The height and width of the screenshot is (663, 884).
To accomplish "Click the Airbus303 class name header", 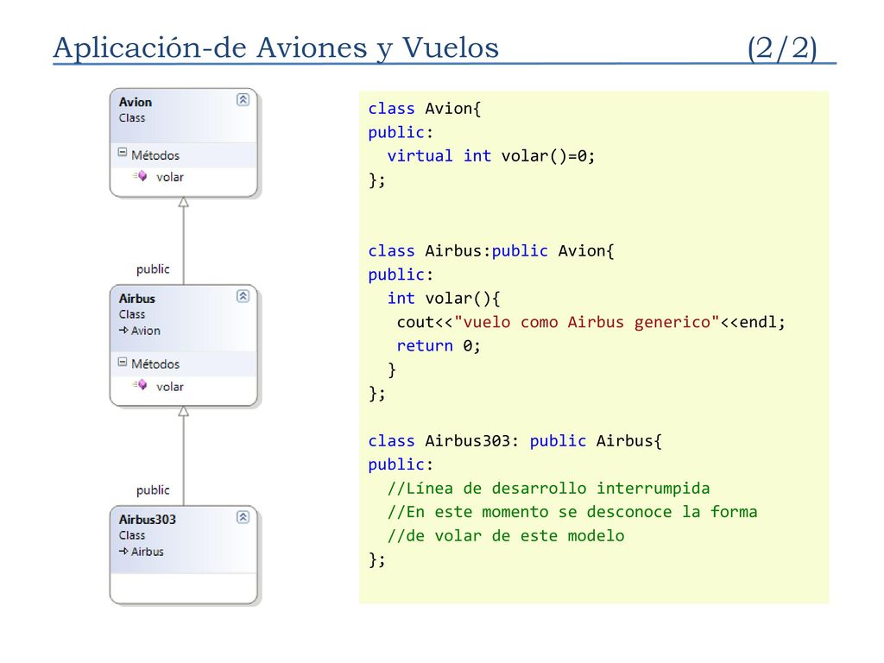I will tap(147, 519).
